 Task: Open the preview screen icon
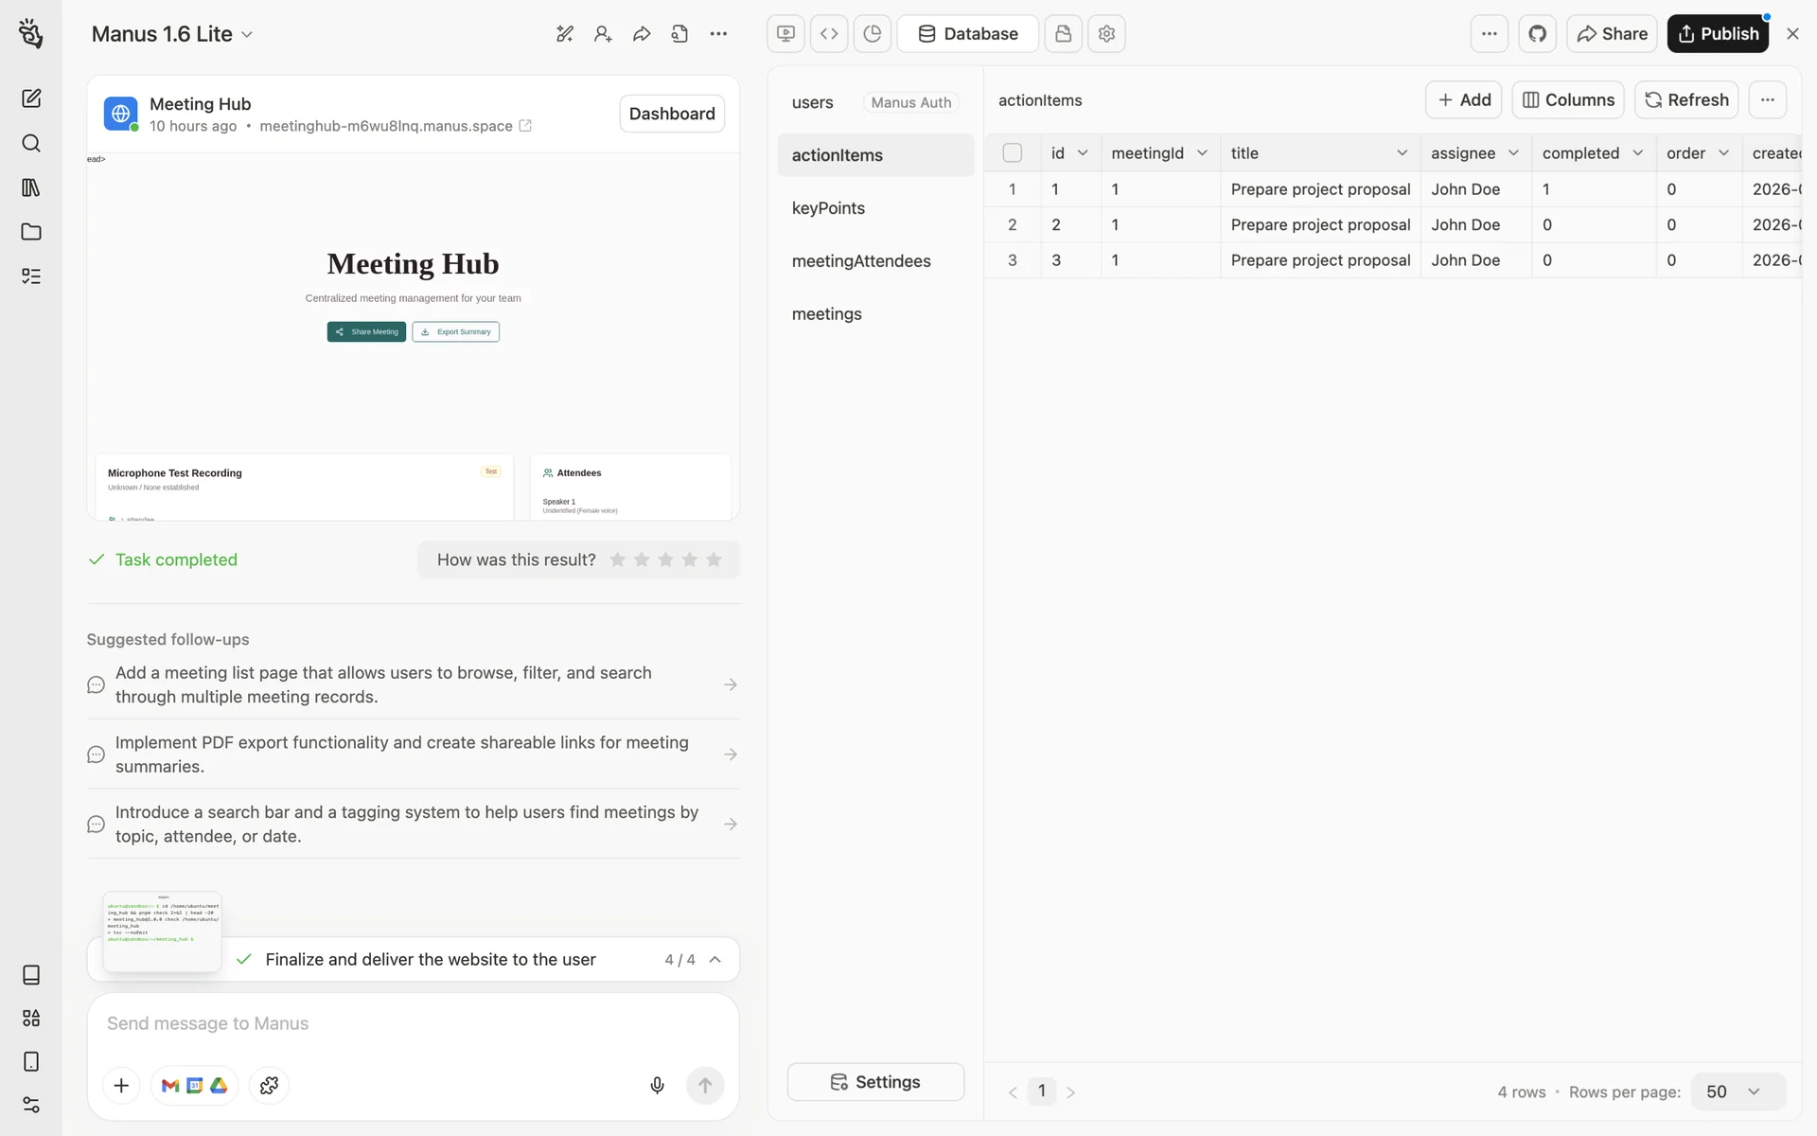point(785,34)
